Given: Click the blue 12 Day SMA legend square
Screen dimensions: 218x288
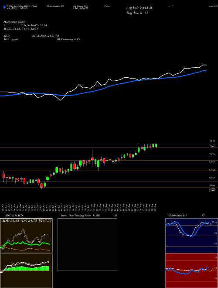Looking at the screenshot, I should 4,7.
